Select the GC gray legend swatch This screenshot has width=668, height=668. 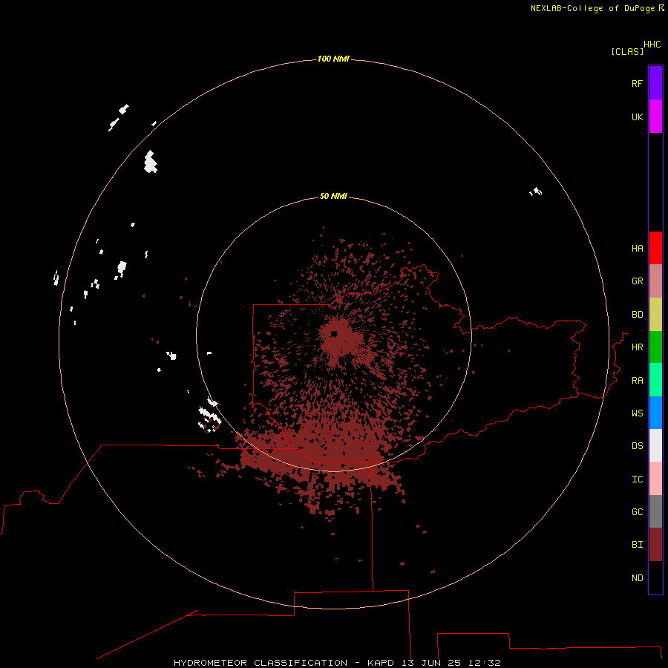tap(655, 511)
